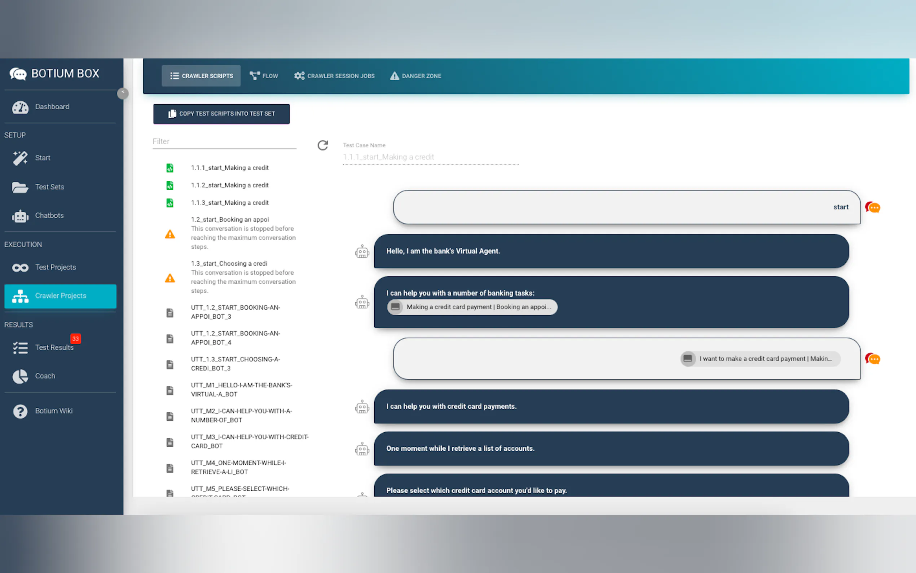Click Copy Test Scripts Into Test Set
916x573 pixels.
[x=221, y=114]
